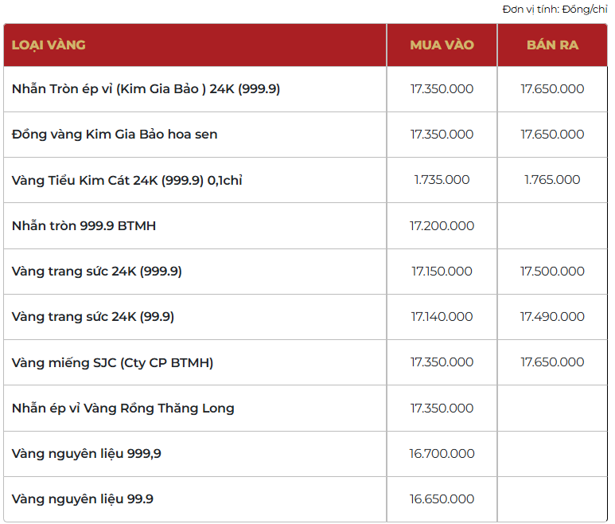Image resolution: width=615 pixels, height=524 pixels.
Task: Select Nhẫn Tròn ép vỉ Kim Gia Bảo row
Action: pyautogui.click(x=146, y=89)
